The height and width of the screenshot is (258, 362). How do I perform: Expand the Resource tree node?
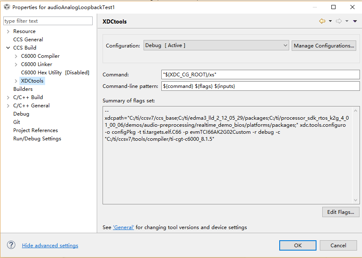(8, 31)
